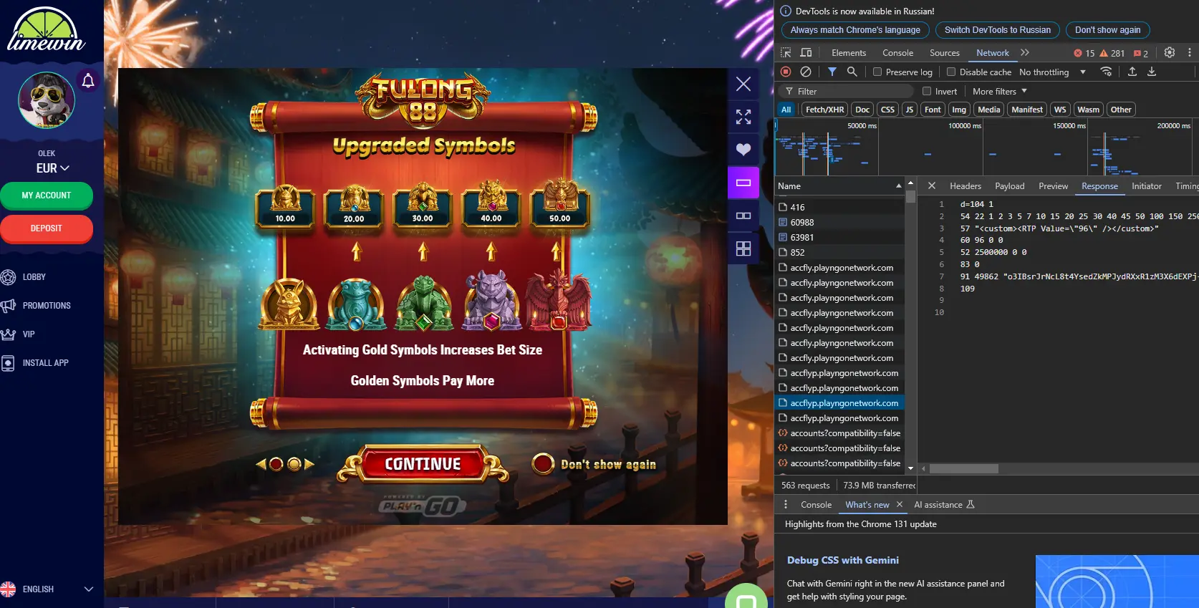Click Don't show again DevTools button
The width and height of the screenshot is (1199, 608).
1107,30
